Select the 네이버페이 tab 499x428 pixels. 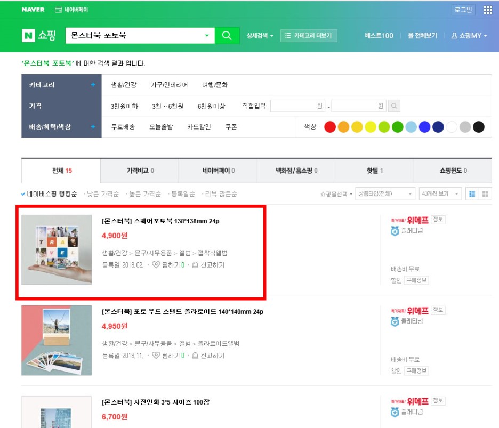(218, 171)
